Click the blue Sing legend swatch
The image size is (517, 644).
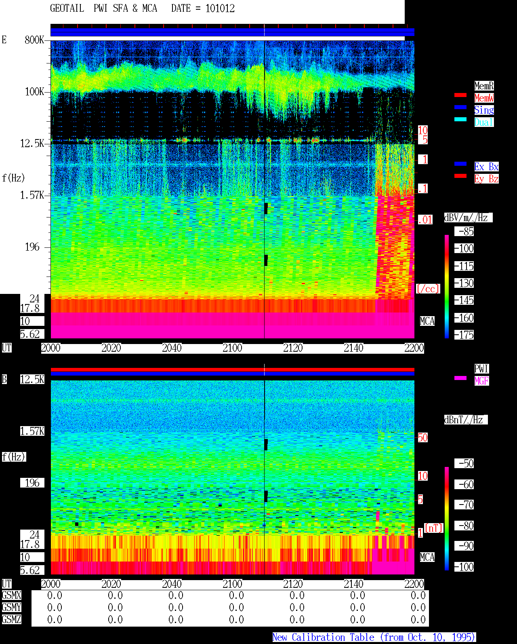point(460,107)
